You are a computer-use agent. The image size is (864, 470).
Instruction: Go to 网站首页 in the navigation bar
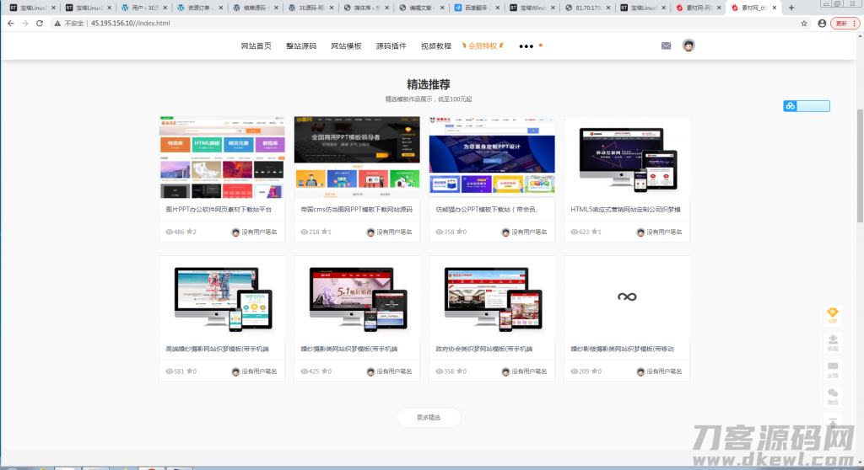pyautogui.click(x=256, y=46)
